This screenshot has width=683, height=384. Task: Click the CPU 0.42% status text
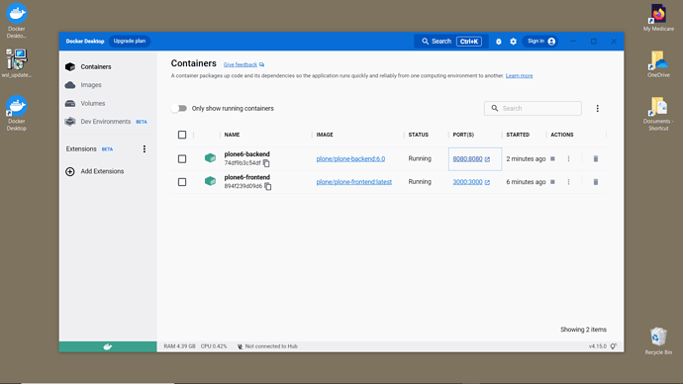click(214, 346)
